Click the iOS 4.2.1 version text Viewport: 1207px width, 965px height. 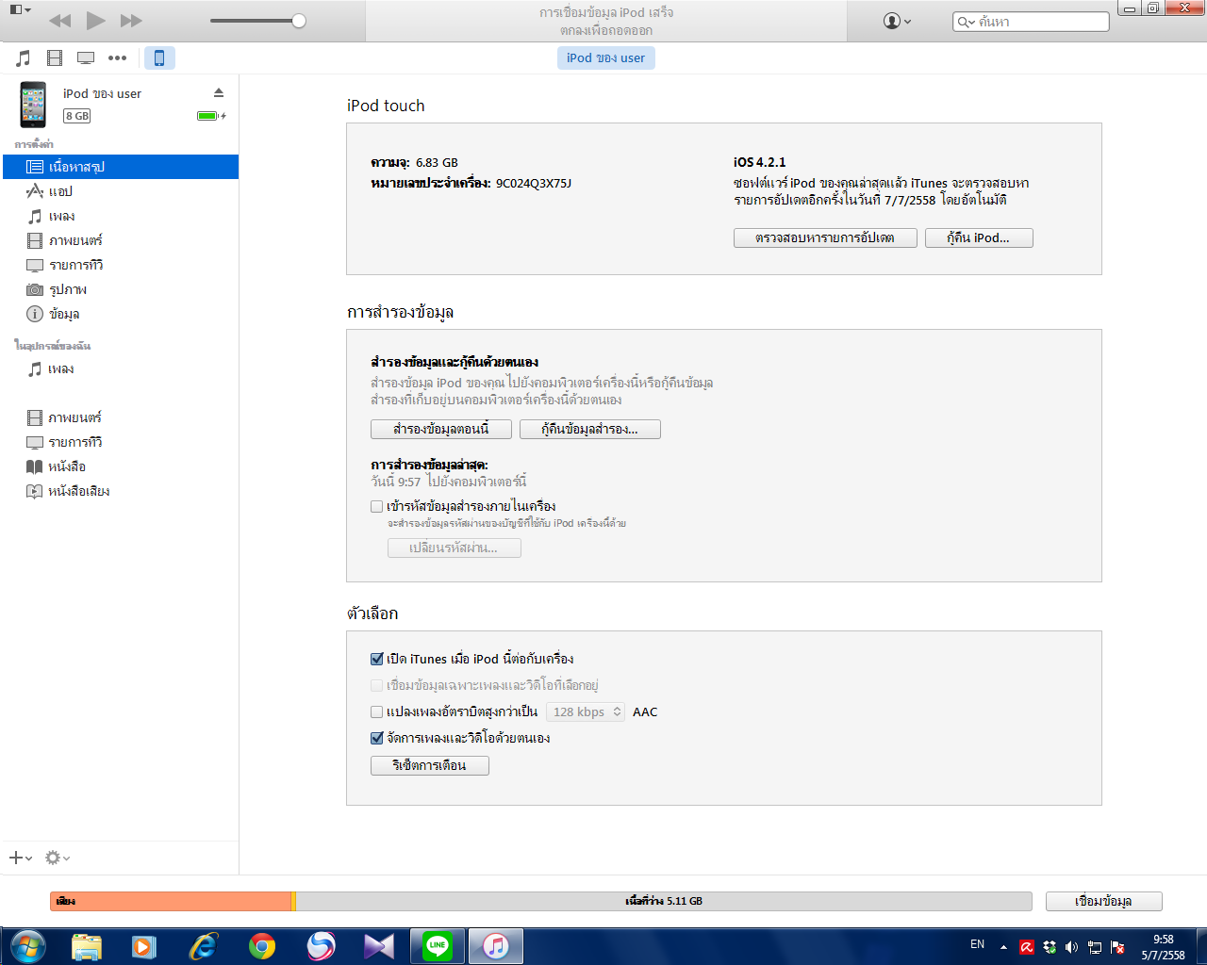(760, 163)
